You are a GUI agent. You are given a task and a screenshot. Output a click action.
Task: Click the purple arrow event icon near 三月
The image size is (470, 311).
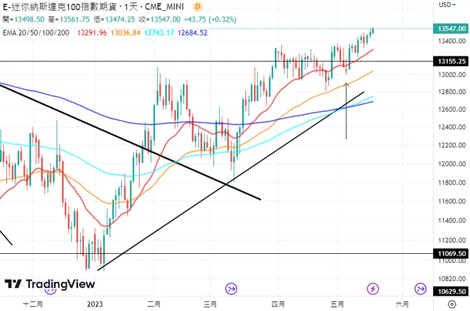[231, 289]
